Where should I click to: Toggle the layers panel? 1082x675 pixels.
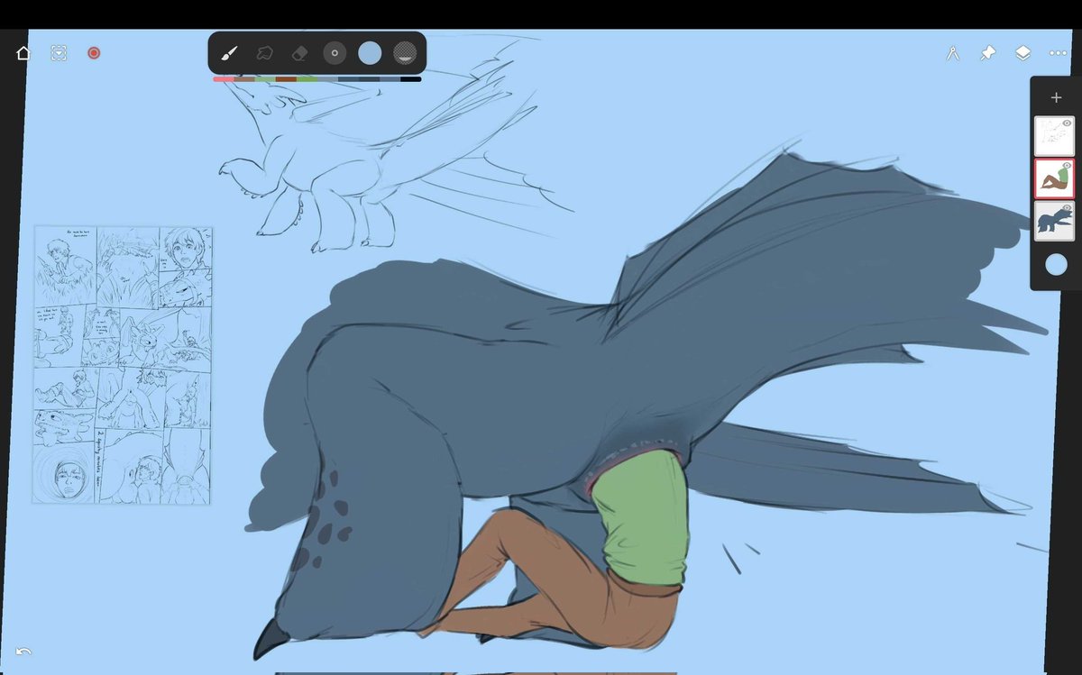(1022, 53)
